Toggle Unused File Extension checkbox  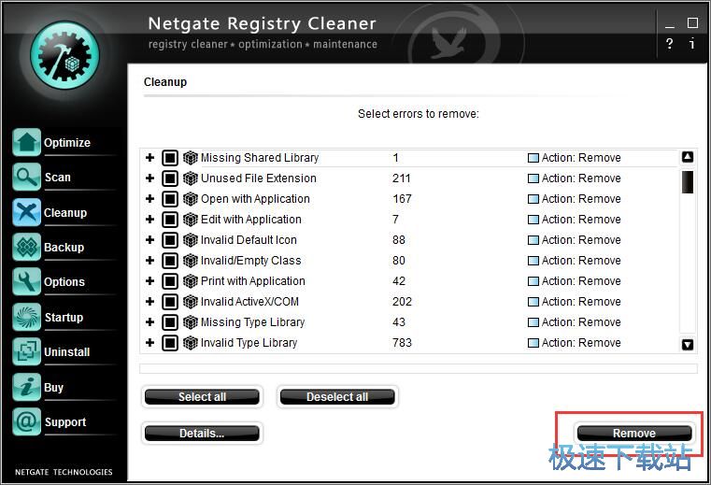170,178
